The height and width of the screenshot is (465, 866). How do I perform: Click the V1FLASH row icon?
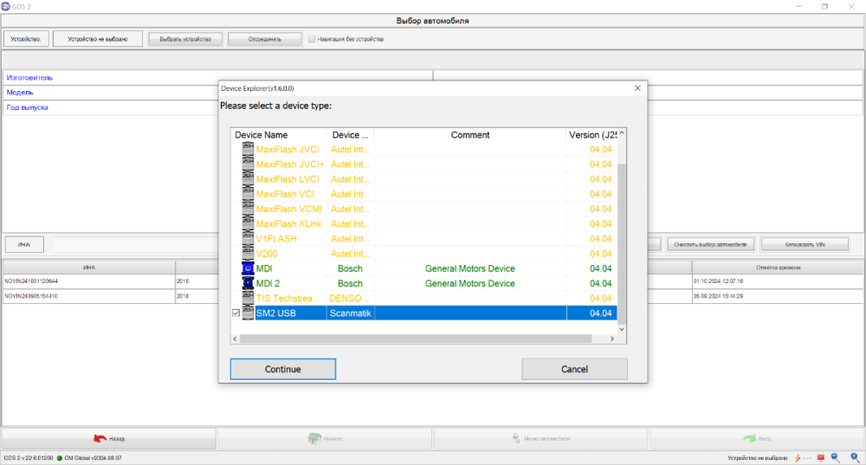click(248, 239)
